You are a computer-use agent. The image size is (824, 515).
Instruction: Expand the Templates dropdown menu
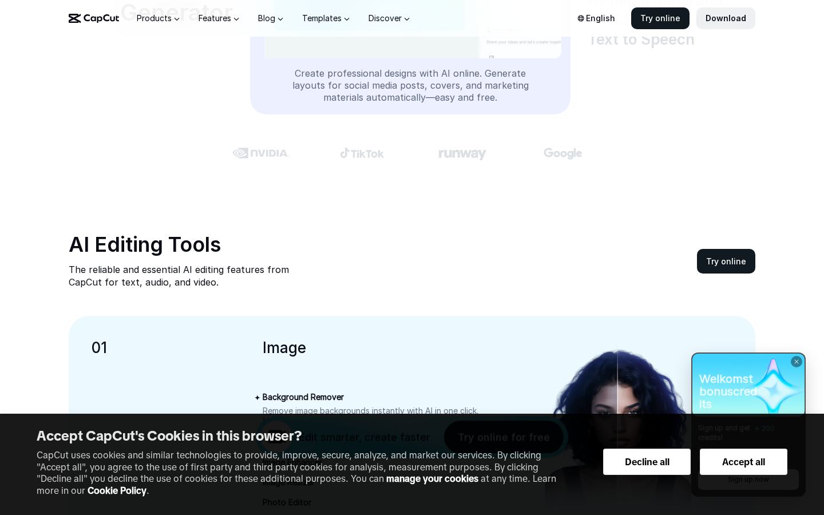tap(326, 18)
